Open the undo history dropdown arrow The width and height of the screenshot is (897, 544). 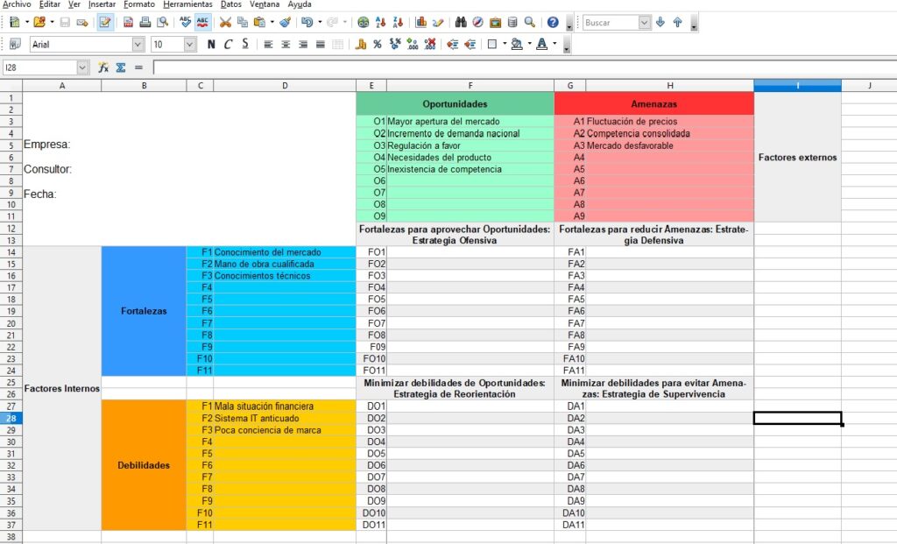319,22
